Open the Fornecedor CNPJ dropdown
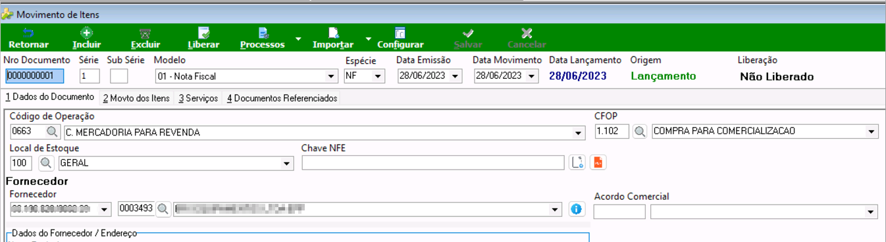Screen dimensions: 886x242 pyautogui.click(x=105, y=210)
